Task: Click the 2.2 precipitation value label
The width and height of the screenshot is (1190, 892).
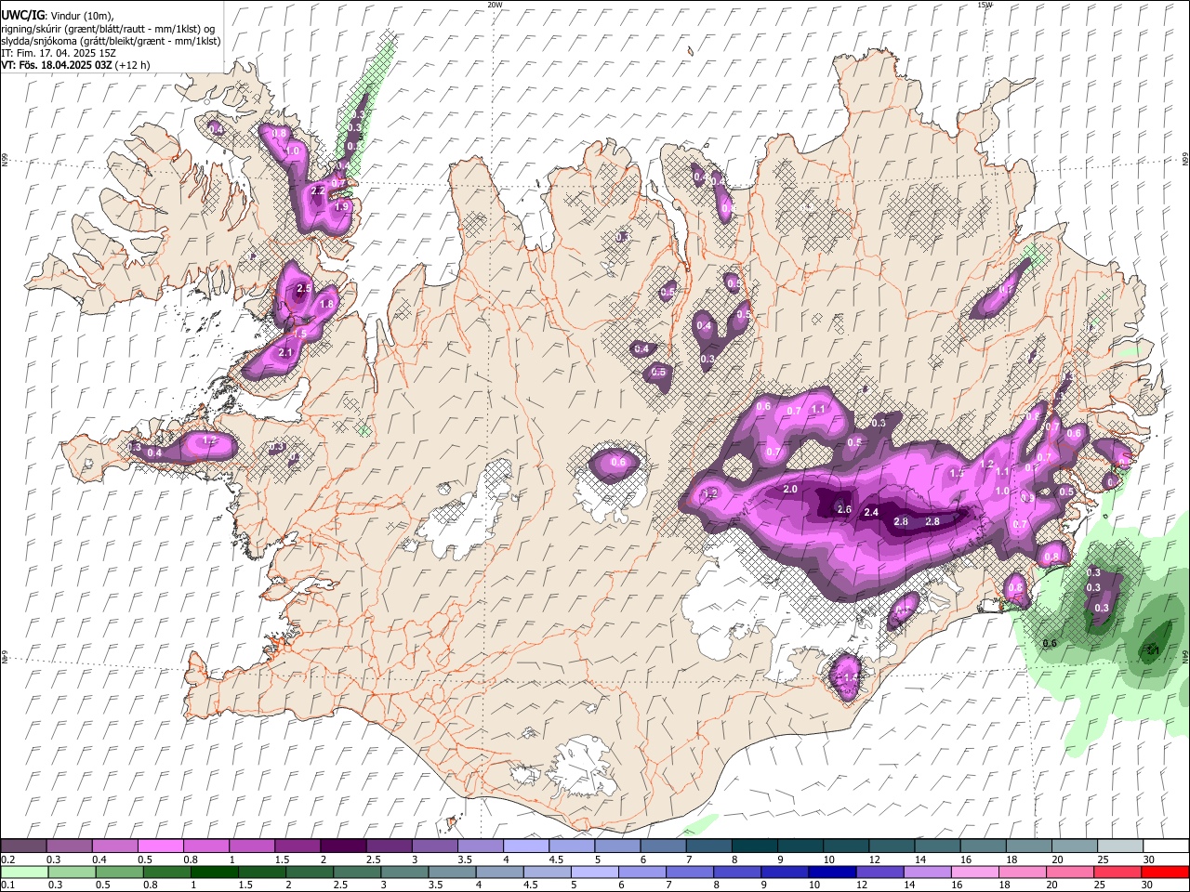Action: point(318,190)
